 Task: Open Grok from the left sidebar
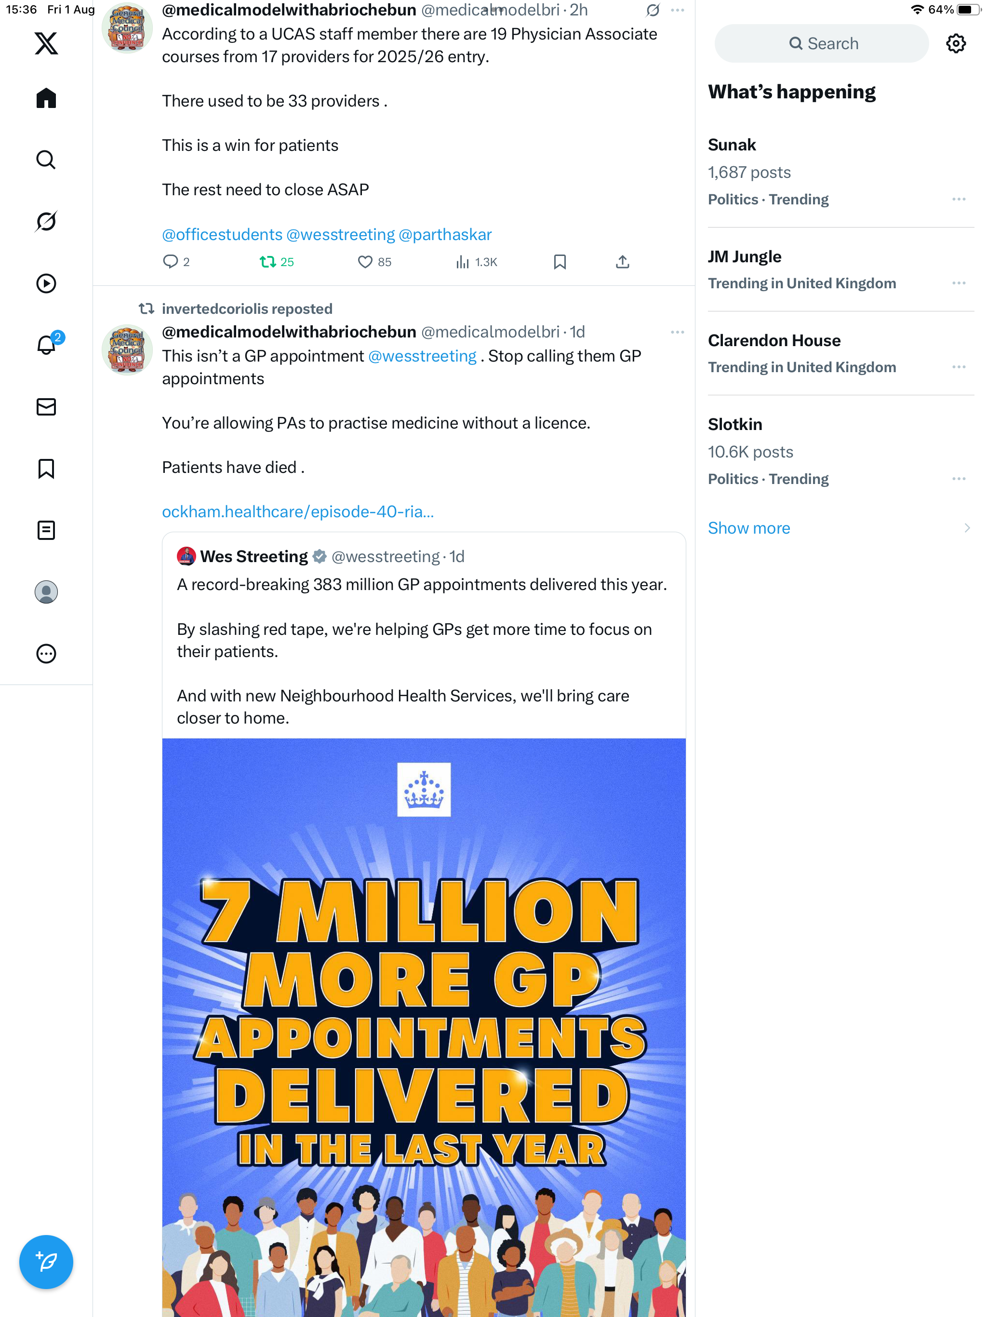pos(46,221)
